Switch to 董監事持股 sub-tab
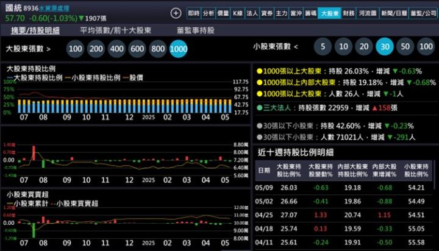Image resolution: width=439 pixels, height=251 pixels. (196, 30)
